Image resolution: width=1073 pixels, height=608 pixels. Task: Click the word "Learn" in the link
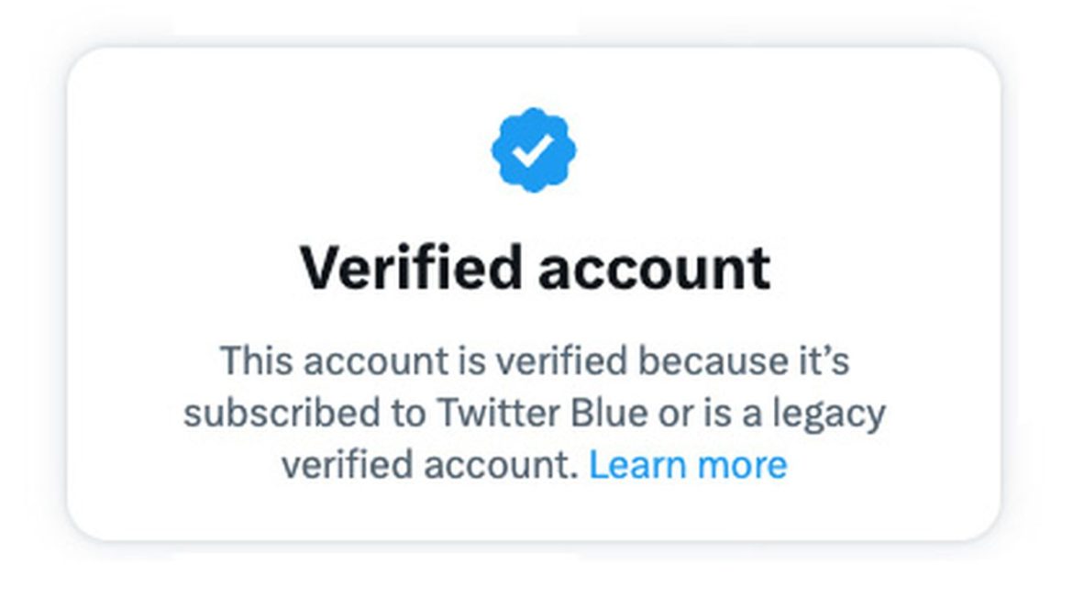[x=637, y=465]
